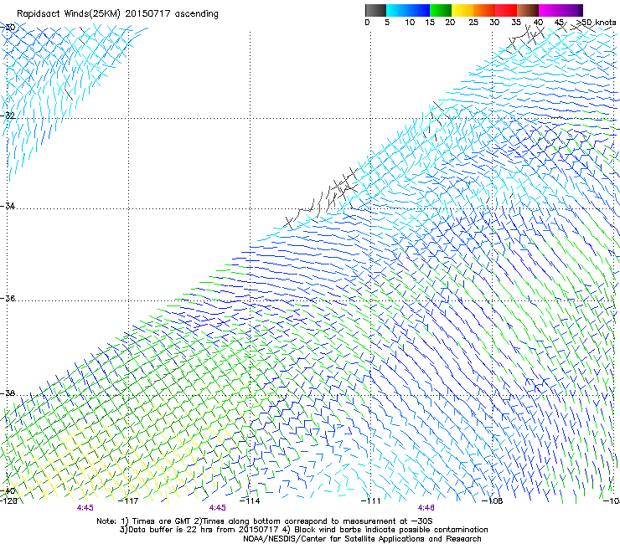Click the -34 latitude axis label
620x544 pixels.
(x=8, y=206)
